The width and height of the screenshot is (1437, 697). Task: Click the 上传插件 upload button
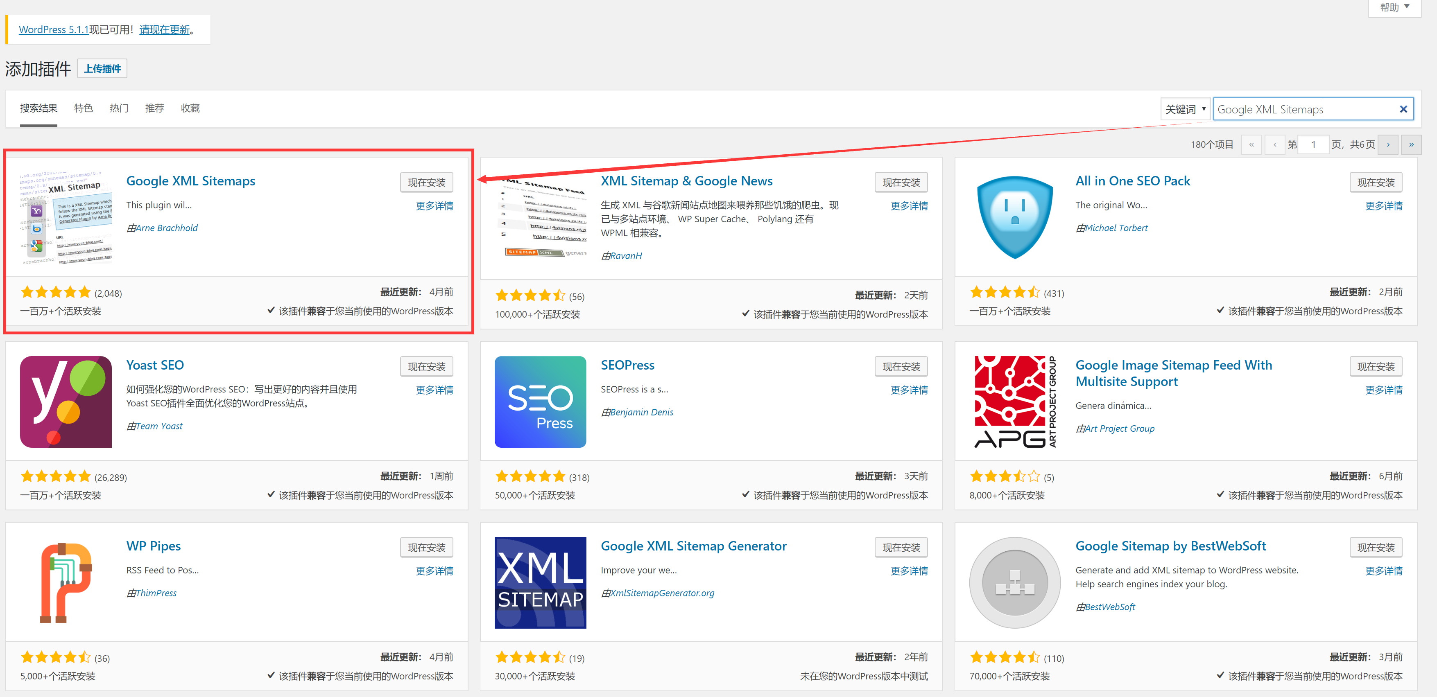click(102, 69)
